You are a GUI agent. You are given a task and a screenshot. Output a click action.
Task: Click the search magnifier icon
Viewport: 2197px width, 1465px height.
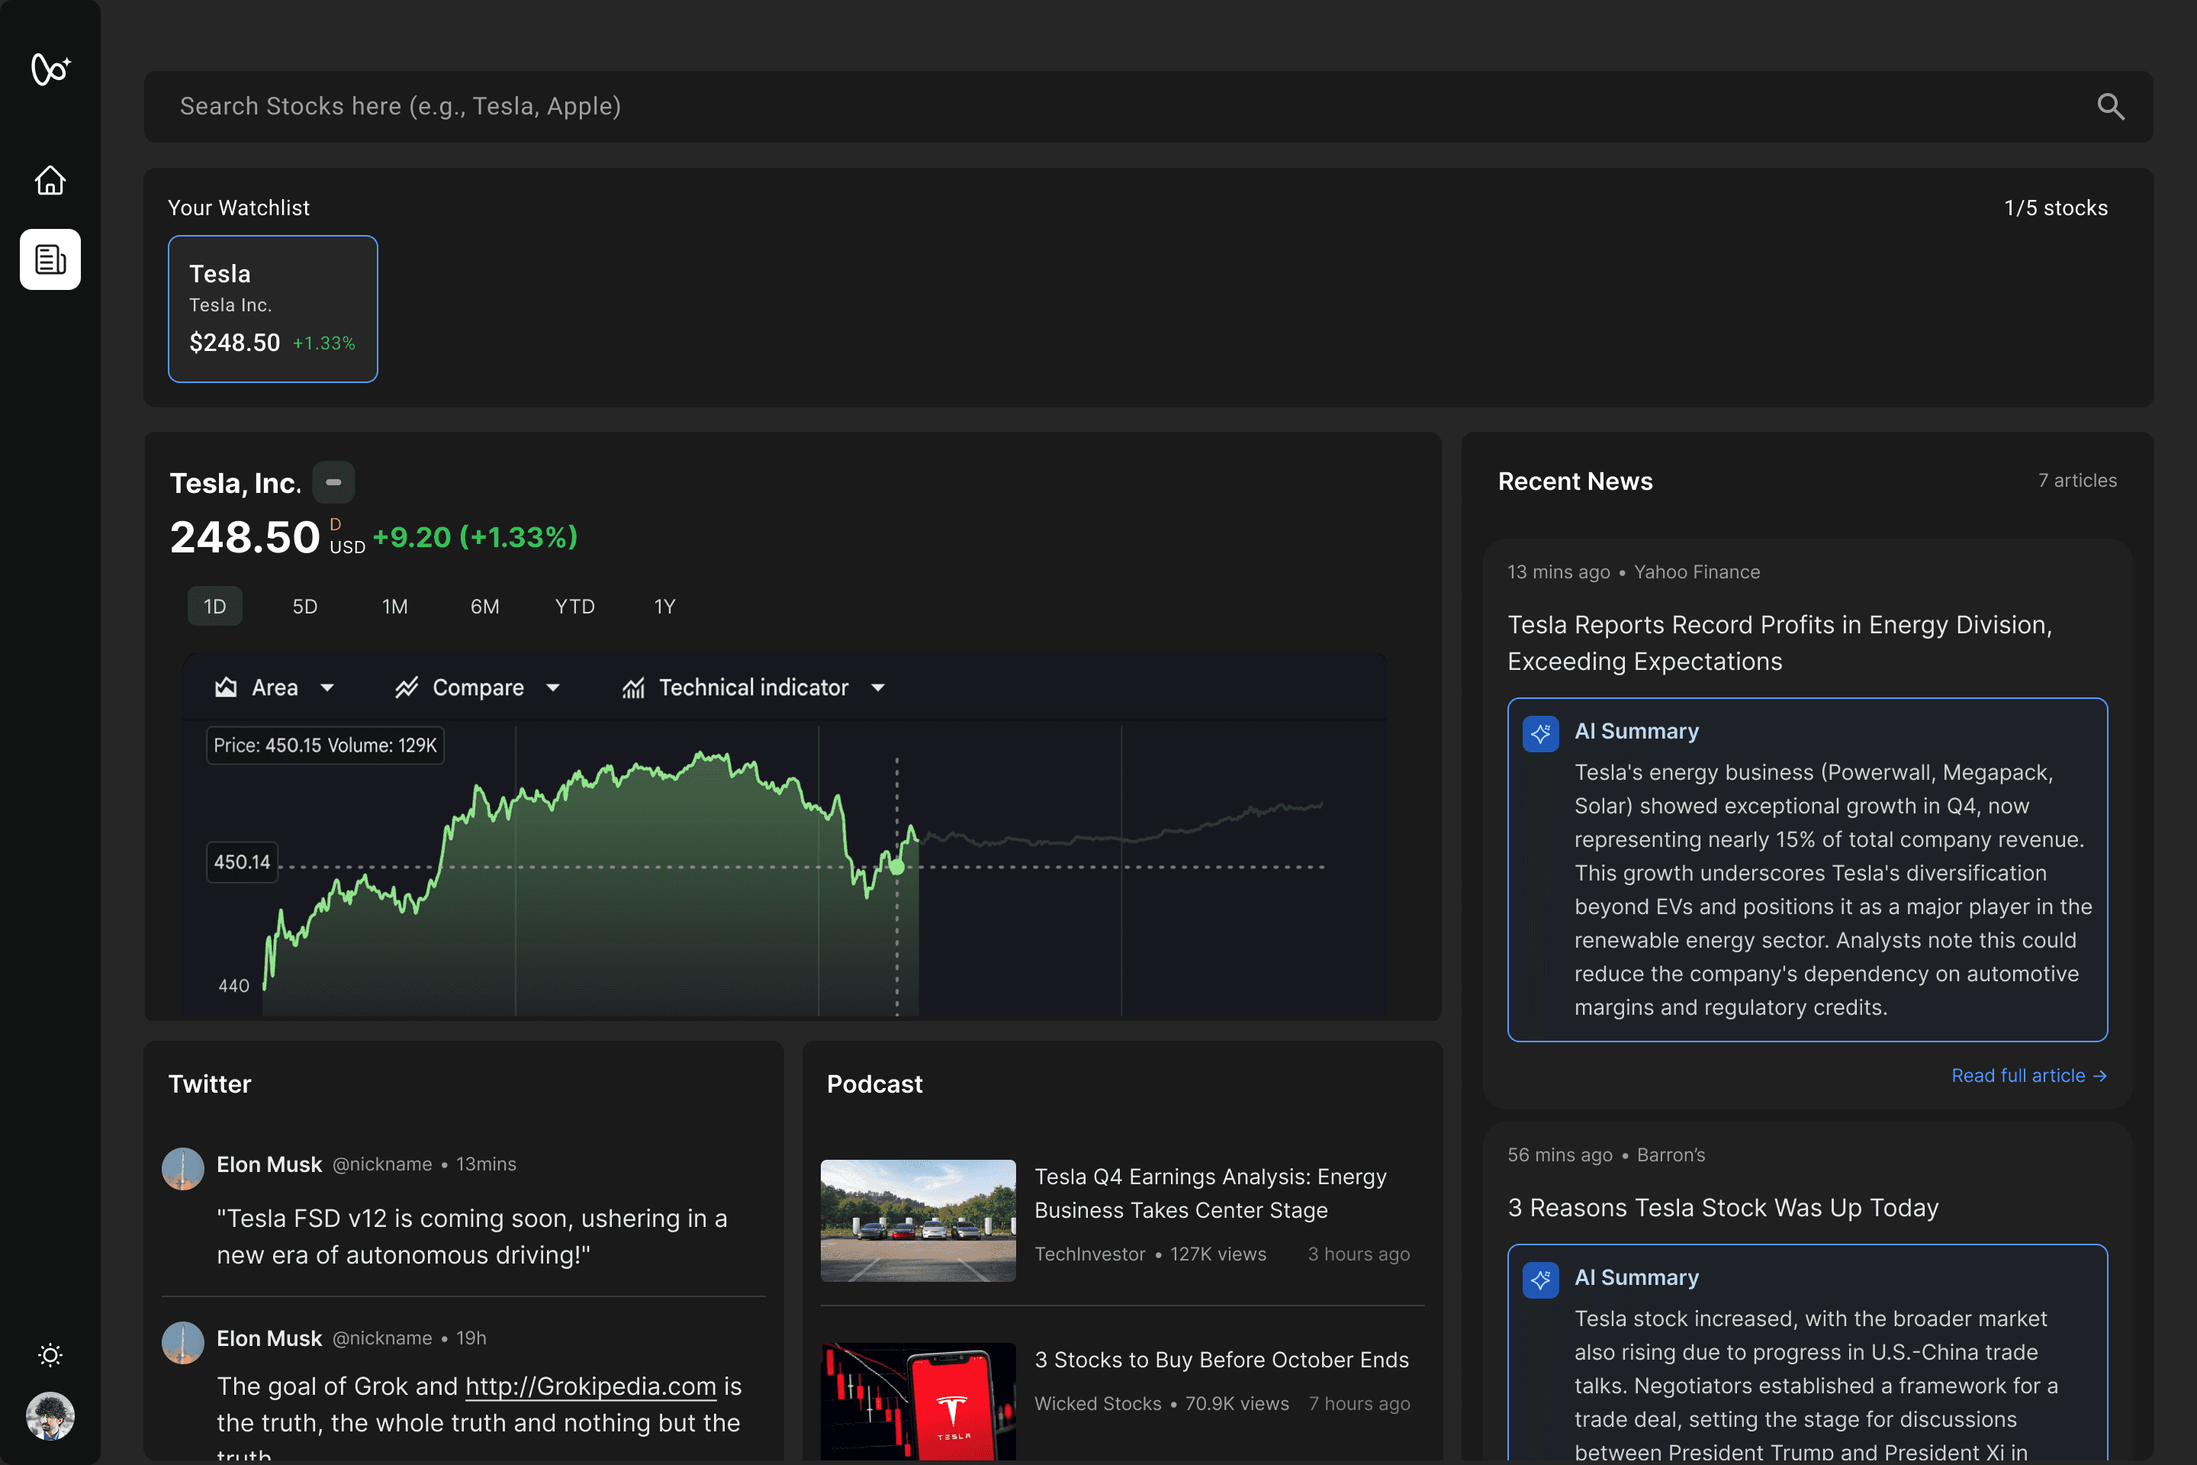[x=2110, y=107]
